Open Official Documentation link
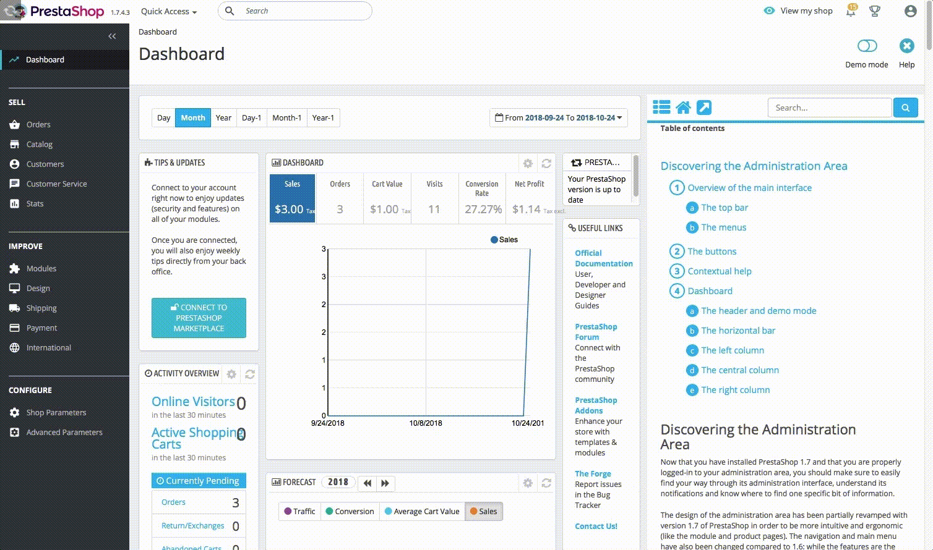The image size is (933, 550). (x=603, y=258)
